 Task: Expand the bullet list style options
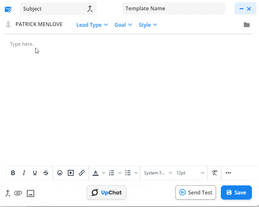136,173
